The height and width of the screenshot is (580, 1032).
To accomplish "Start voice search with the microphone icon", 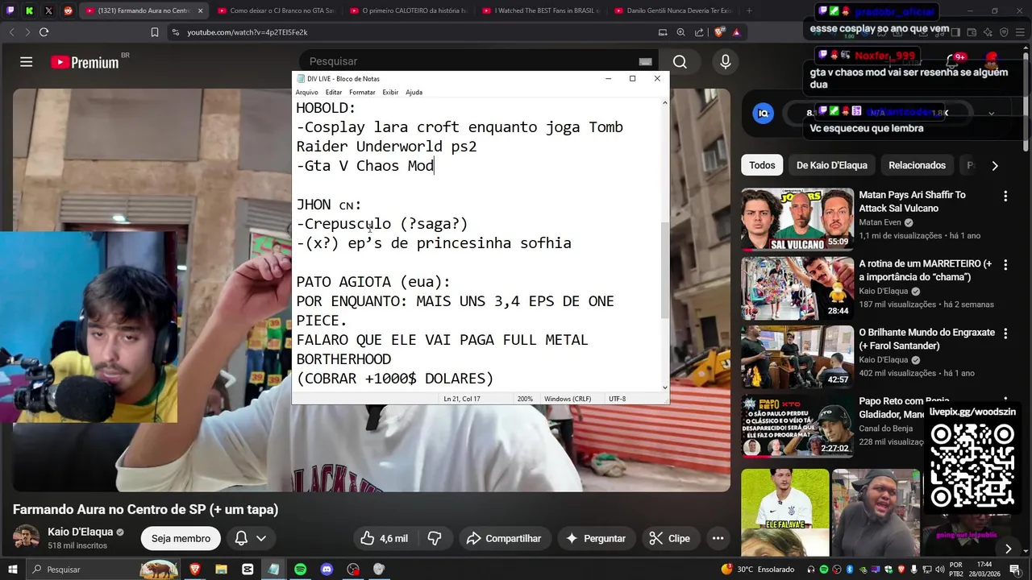I will (x=726, y=62).
